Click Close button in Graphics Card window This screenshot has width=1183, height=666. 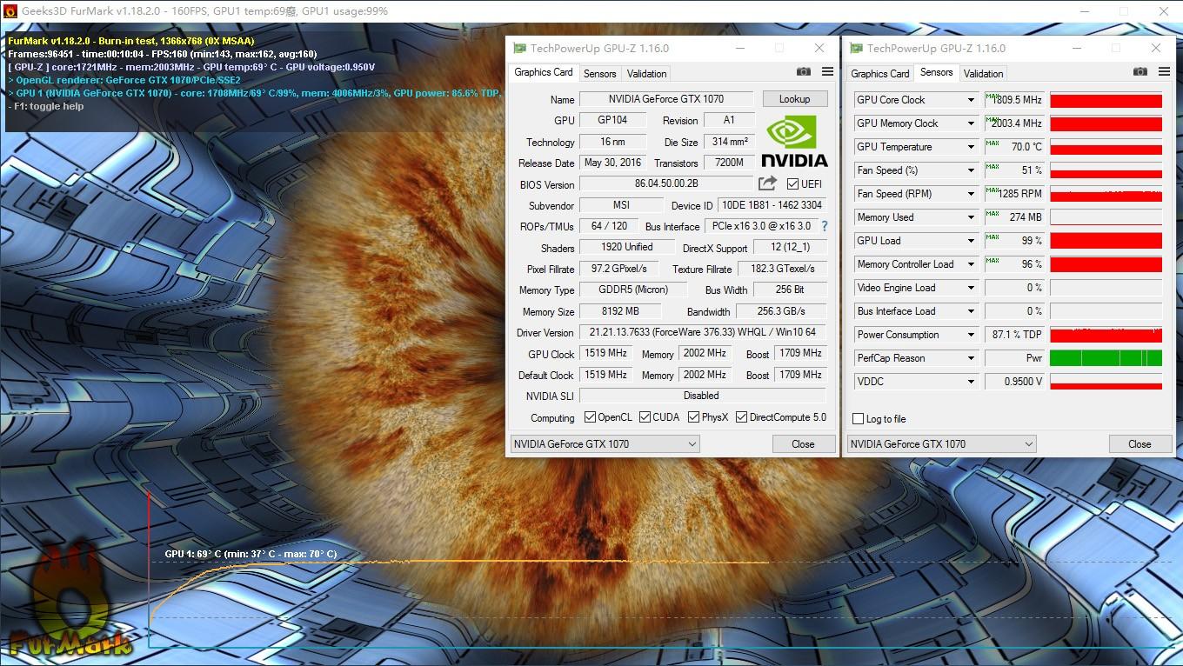pos(803,443)
